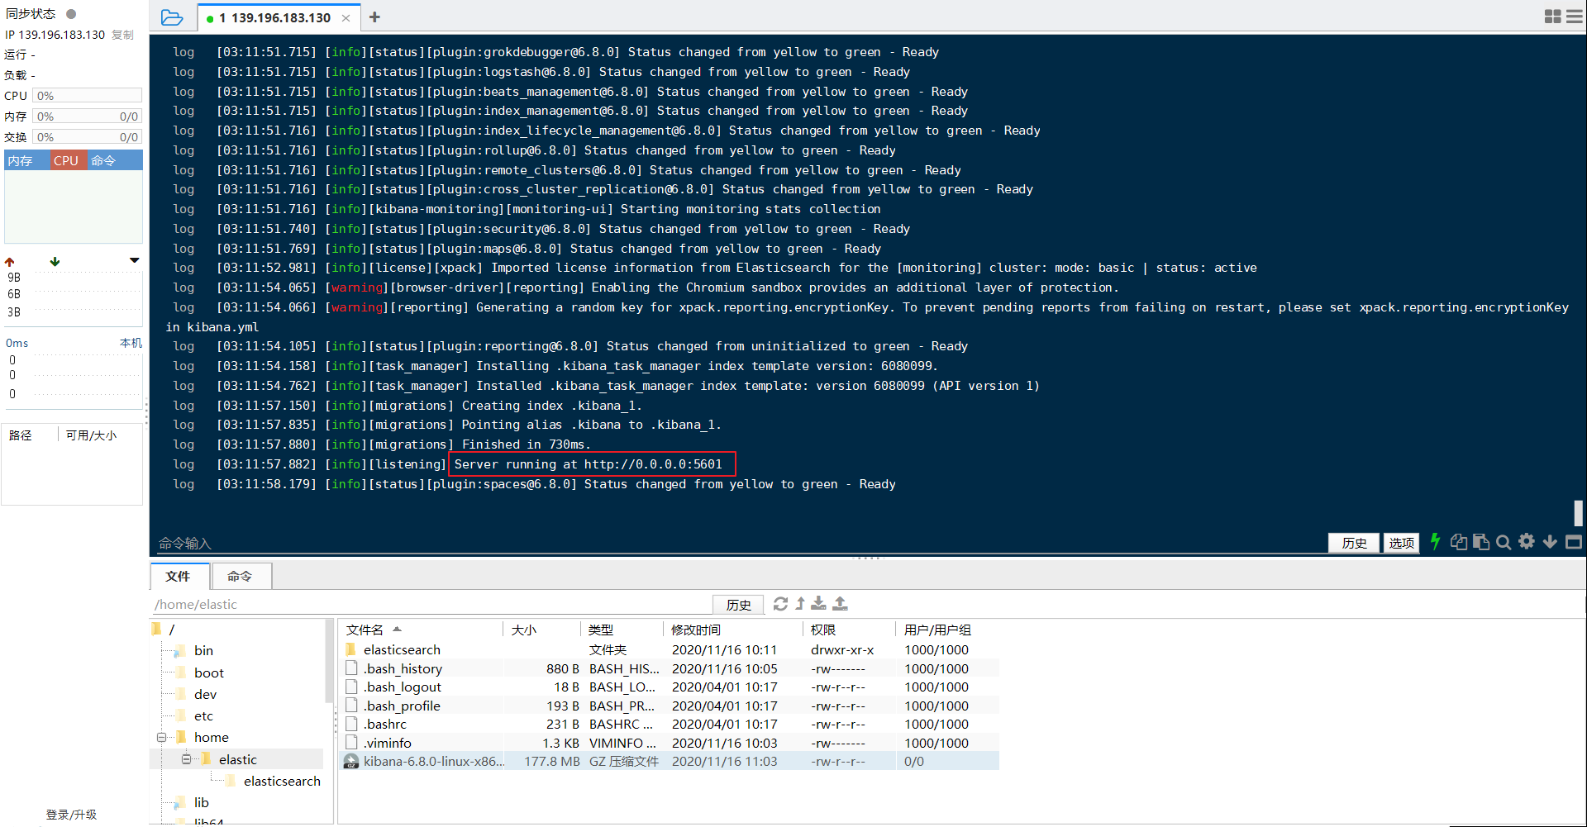The height and width of the screenshot is (827, 1587).
Task: Go up to the parent directory
Action: point(800,604)
